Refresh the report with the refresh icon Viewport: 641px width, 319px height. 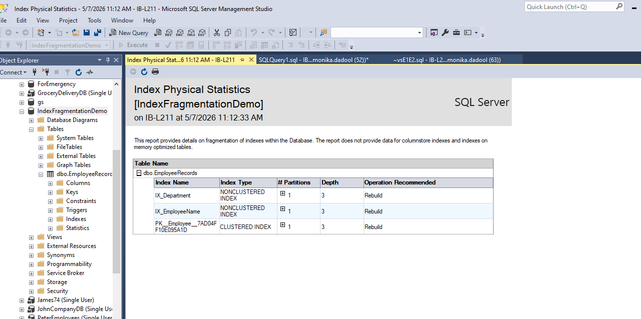[x=144, y=71]
